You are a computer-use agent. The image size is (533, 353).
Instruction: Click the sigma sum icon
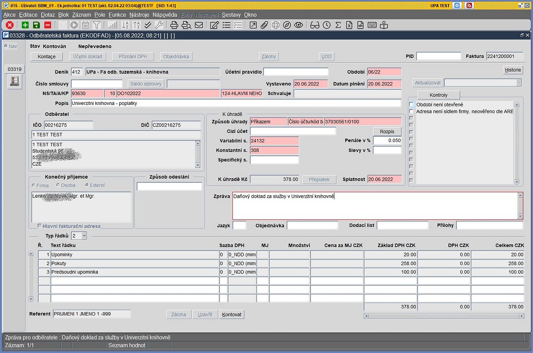(338, 25)
